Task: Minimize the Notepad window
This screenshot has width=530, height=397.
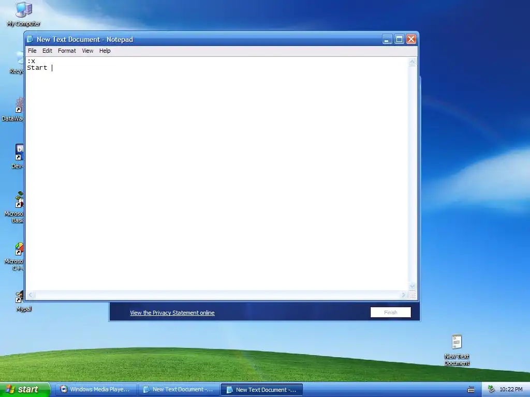Action: pyautogui.click(x=387, y=39)
